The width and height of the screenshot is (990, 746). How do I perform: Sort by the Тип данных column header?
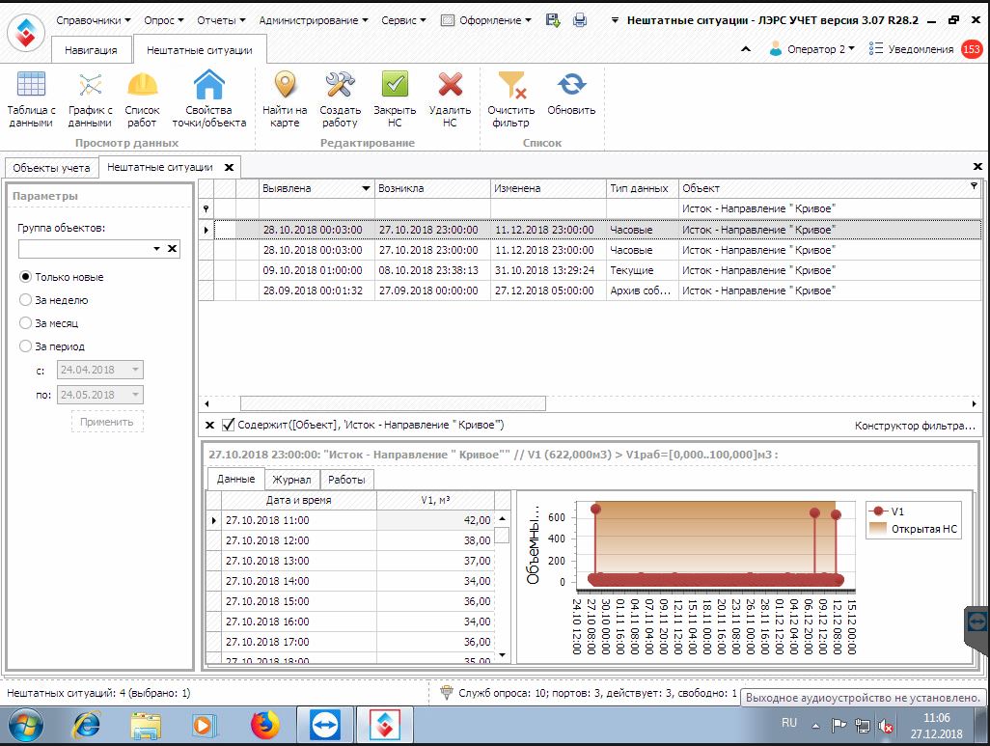(x=642, y=188)
